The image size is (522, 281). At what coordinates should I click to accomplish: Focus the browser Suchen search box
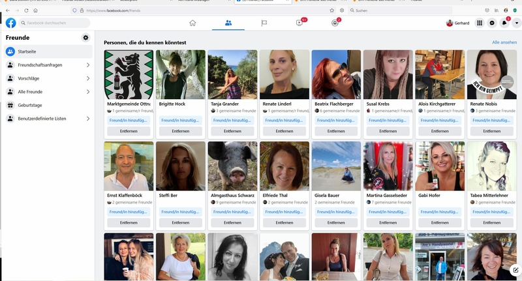point(399,10)
